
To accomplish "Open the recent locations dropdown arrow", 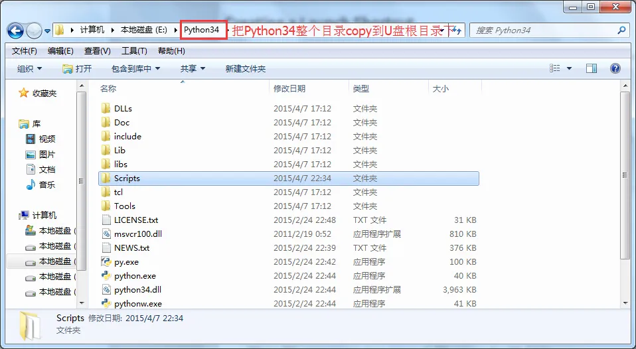I will point(47,31).
